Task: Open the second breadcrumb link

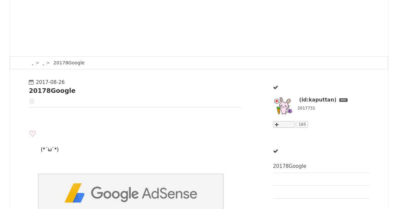Action: click(43, 63)
